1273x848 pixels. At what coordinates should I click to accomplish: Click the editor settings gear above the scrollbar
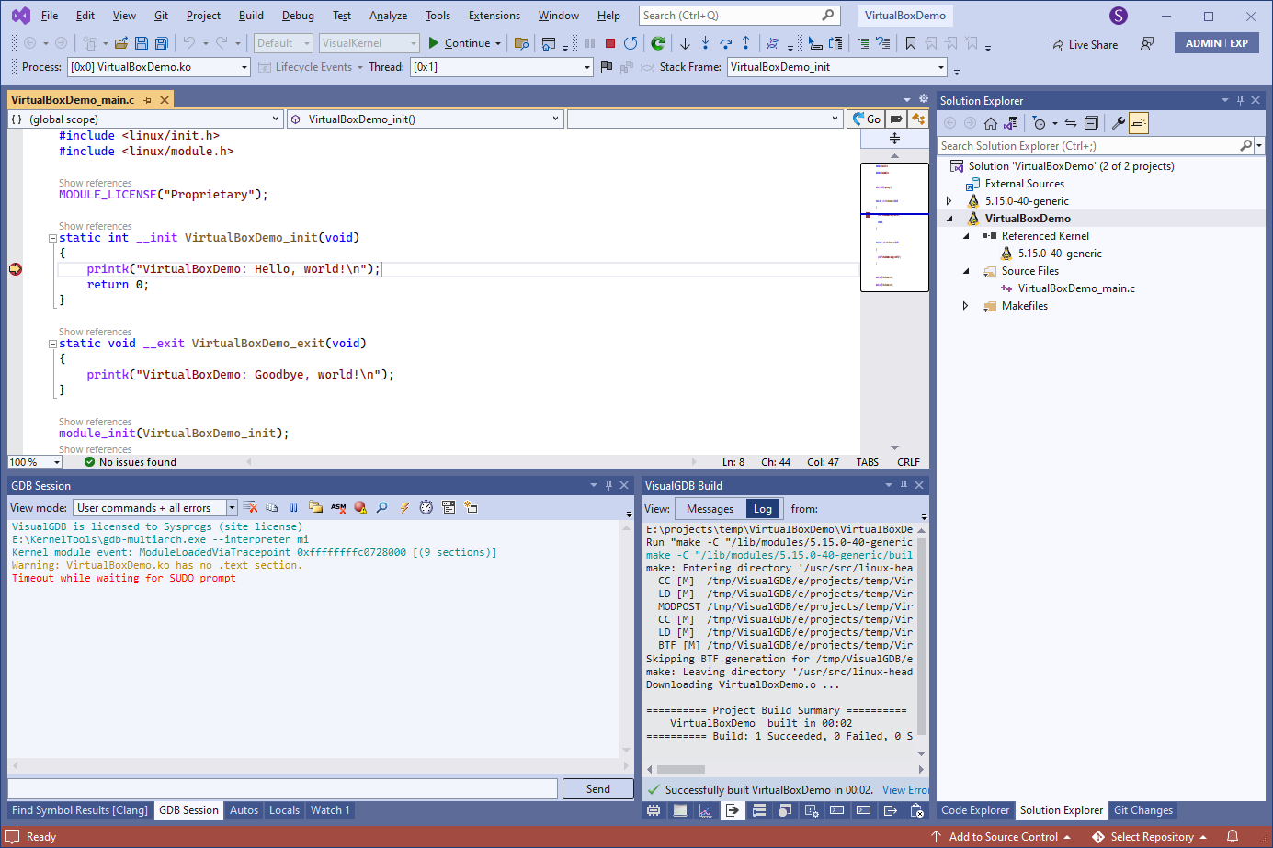coord(924,98)
